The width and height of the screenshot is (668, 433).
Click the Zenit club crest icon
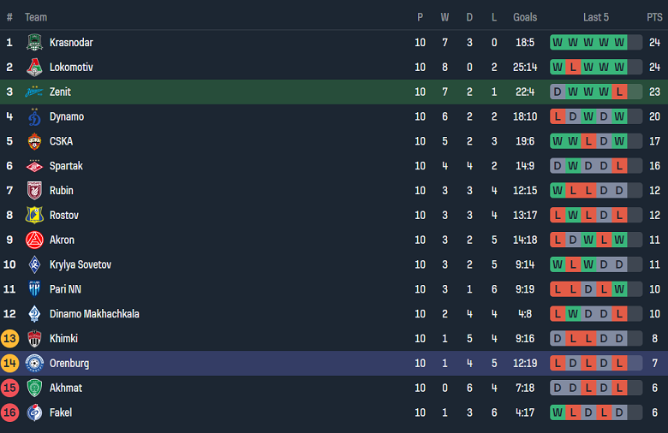34,92
